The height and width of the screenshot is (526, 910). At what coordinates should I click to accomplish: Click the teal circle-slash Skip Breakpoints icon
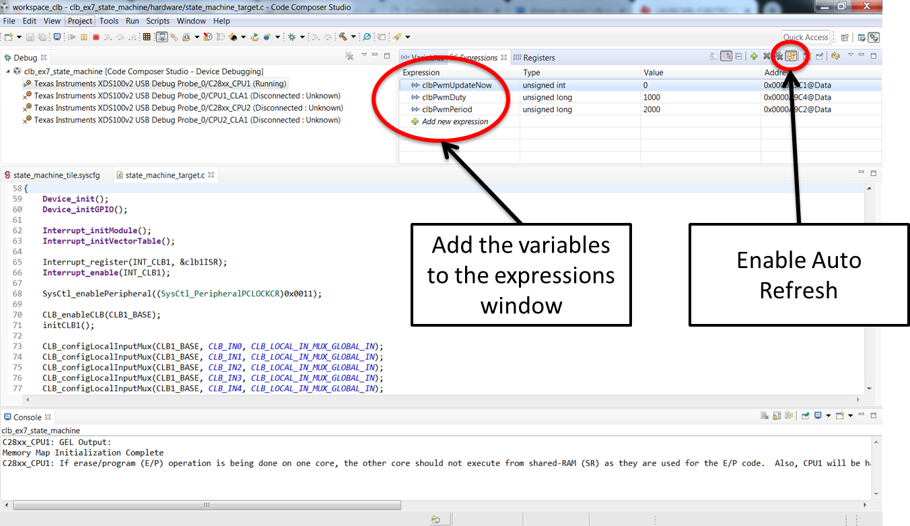[366, 37]
